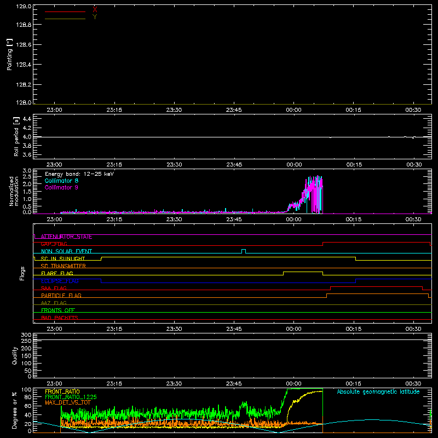This screenshot has height=438, width=438.
Task: Click the raised GAP_FLAG segment after 00:07
Action: [376, 243]
